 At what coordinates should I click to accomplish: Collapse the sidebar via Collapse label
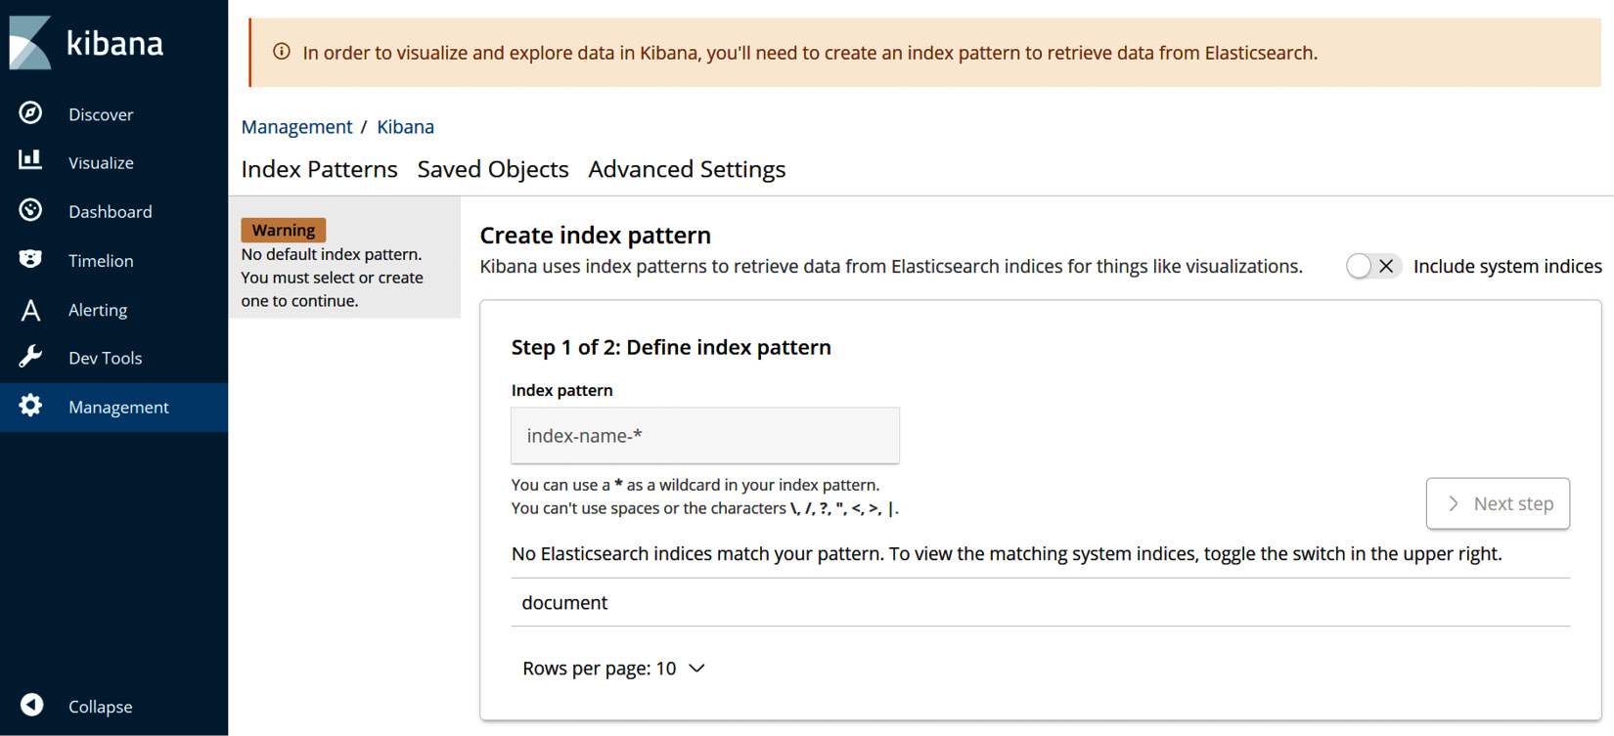(x=100, y=707)
